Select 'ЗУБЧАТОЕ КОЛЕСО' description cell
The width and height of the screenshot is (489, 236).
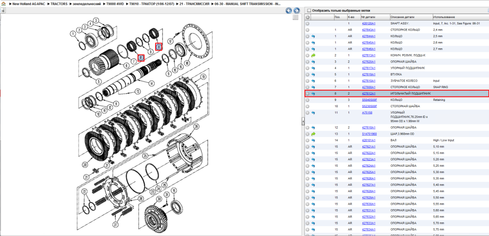(404, 81)
